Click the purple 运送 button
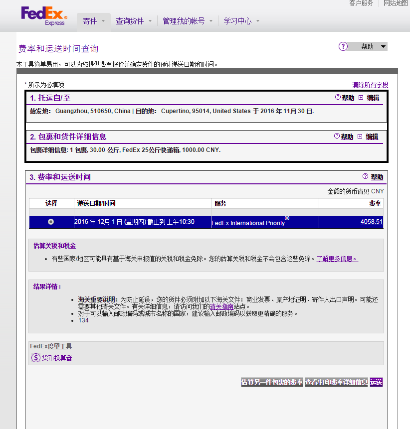This screenshot has width=410, height=429. tap(376, 382)
